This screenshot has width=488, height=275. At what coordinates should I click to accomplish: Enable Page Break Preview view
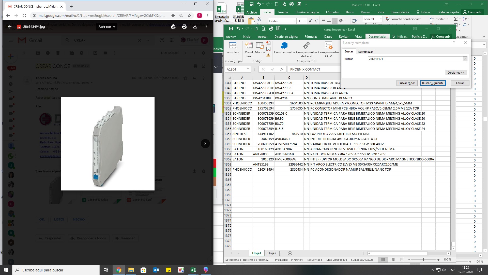pyautogui.click(x=402, y=260)
